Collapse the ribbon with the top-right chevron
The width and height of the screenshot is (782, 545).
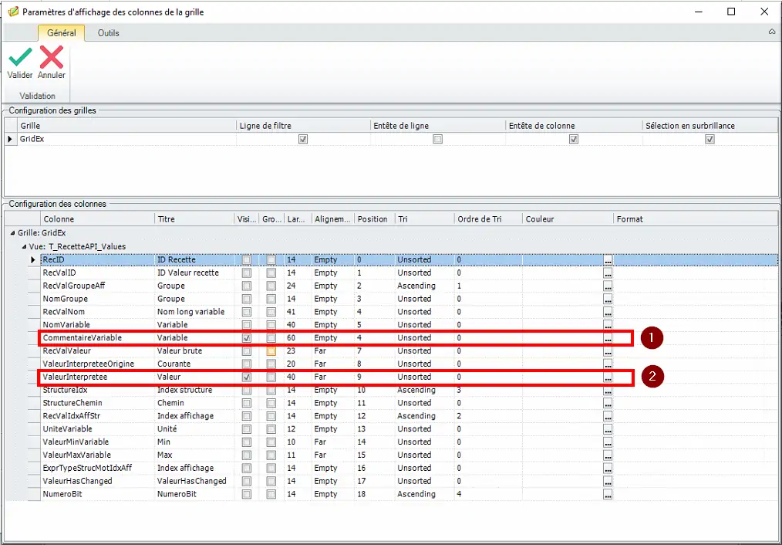click(x=772, y=32)
